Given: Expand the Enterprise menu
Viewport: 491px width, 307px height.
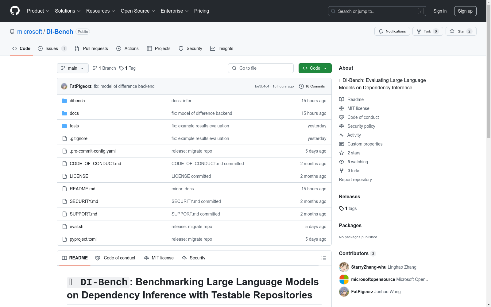Looking at the screenshot, I should point(175,11).
